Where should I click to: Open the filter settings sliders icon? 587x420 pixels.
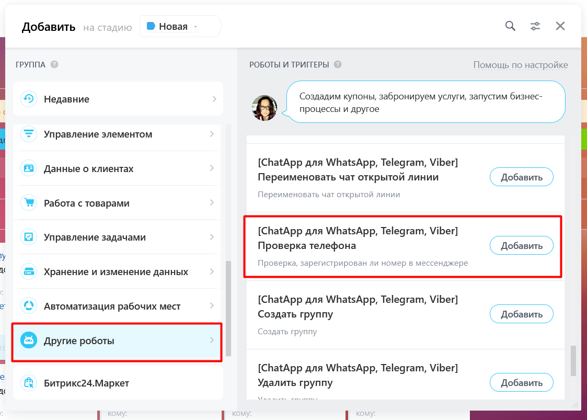[535, 26]
